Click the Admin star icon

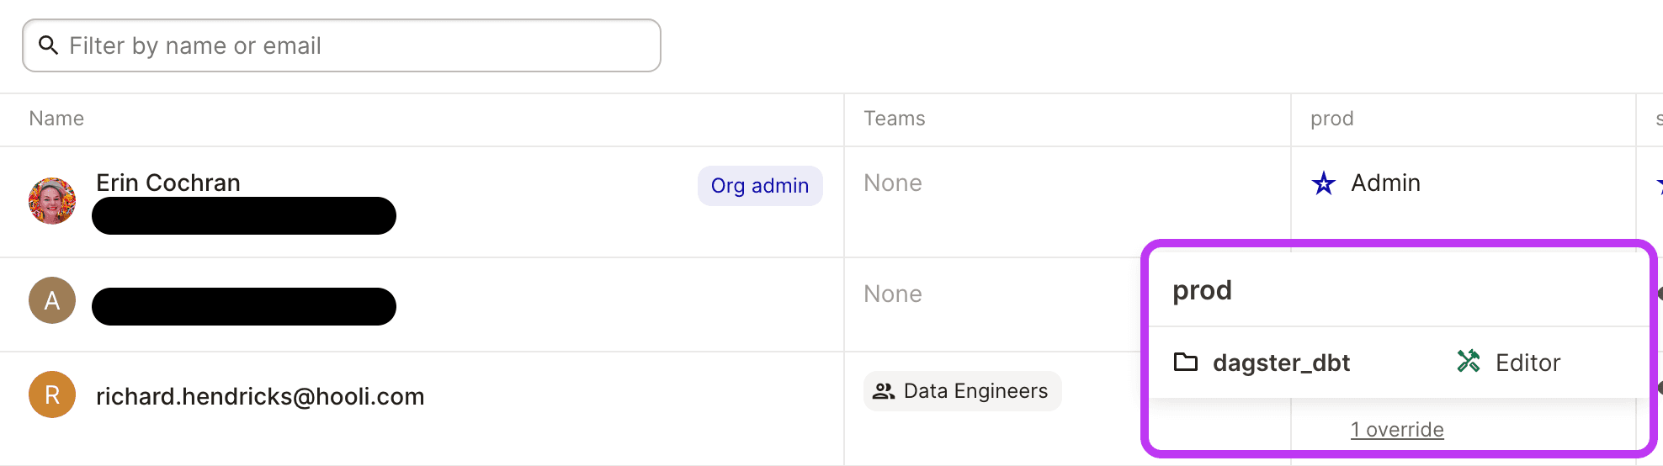pyautogui.click(x=1324, y=183)
